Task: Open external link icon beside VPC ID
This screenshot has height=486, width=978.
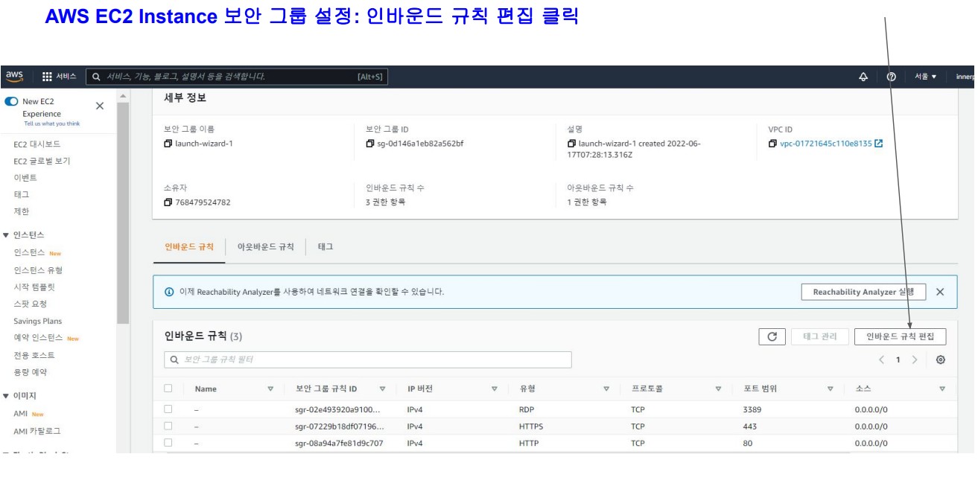Action: click(x=877, y=143)
